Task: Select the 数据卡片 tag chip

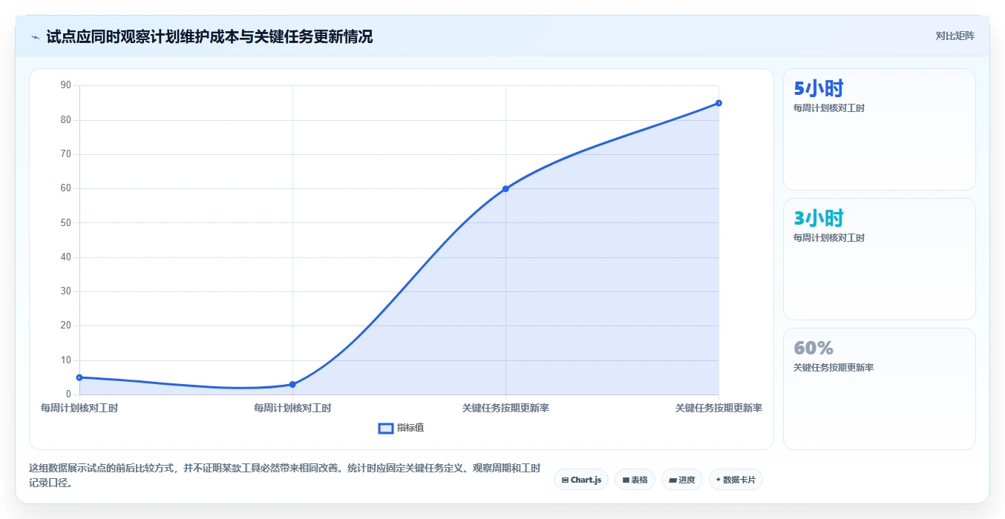Action: [736, 480]
